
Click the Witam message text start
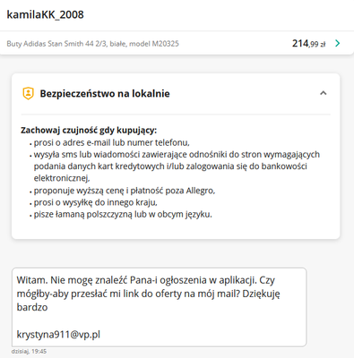[x=31, y=280]
